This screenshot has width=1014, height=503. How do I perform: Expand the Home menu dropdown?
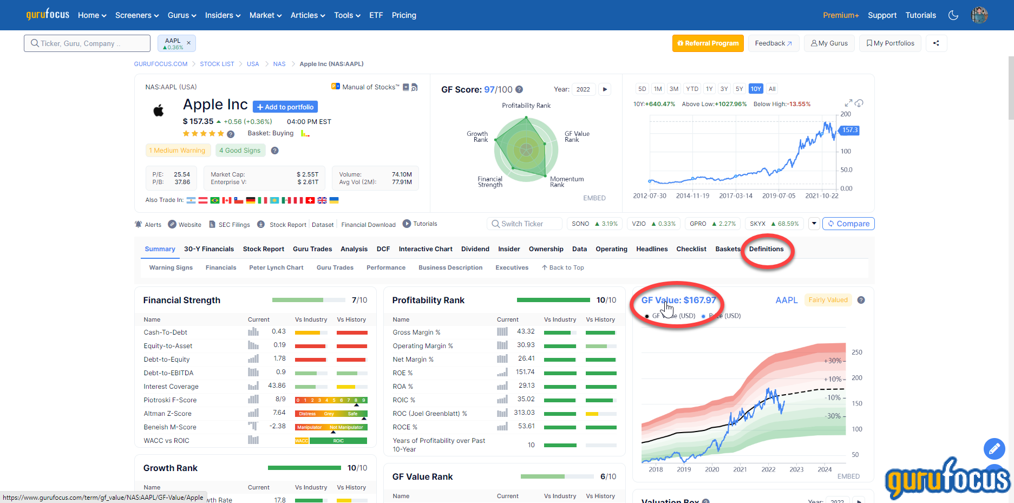(x=92, y=15)
